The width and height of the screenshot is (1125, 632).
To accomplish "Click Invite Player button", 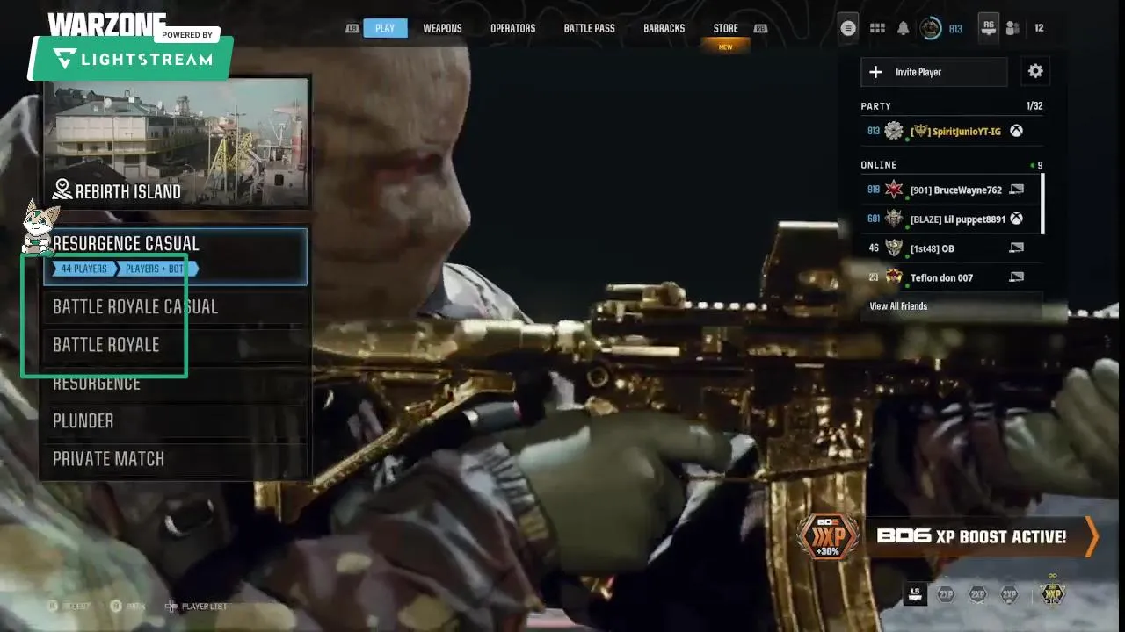I will [x=934, y=72].
